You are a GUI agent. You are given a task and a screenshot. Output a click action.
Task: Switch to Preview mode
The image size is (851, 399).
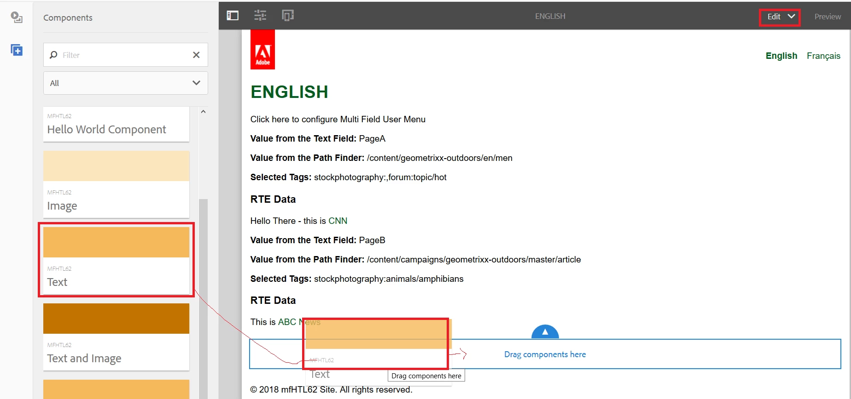click(x=828, y=17)
